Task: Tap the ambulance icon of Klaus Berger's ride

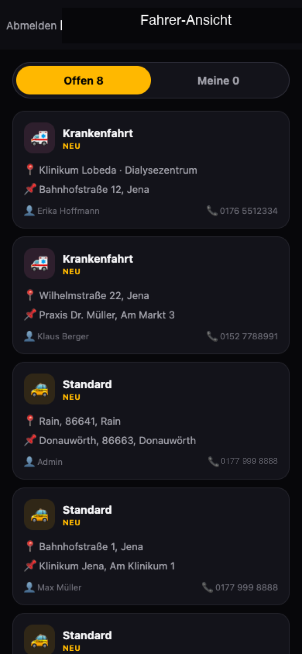Action: [x=39, y=264]
